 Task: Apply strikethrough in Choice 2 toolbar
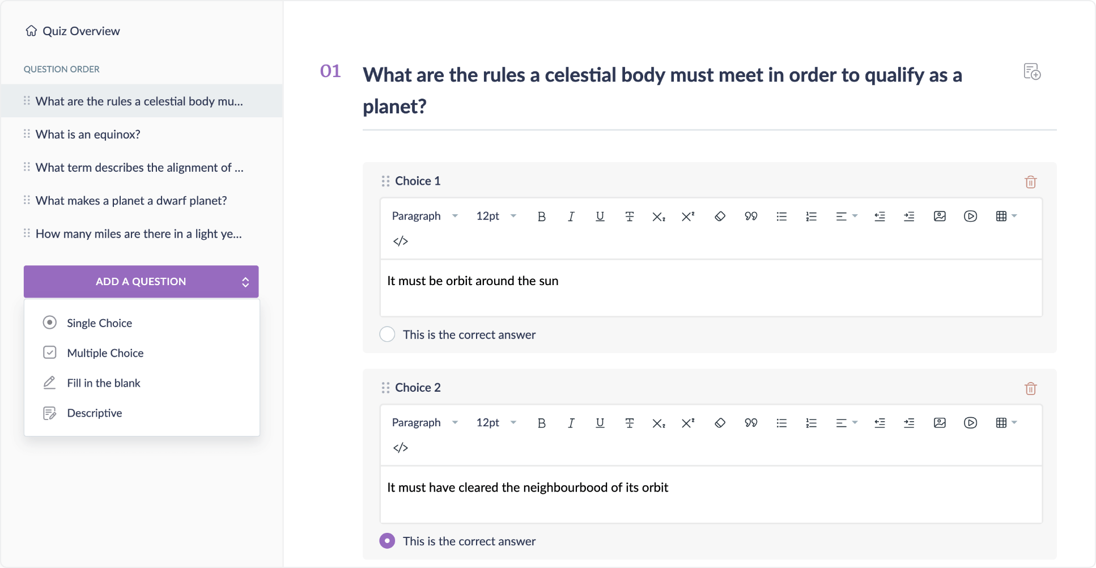(x=629, y=423)
